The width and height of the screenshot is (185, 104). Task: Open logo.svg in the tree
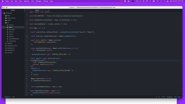coord(11,37)
